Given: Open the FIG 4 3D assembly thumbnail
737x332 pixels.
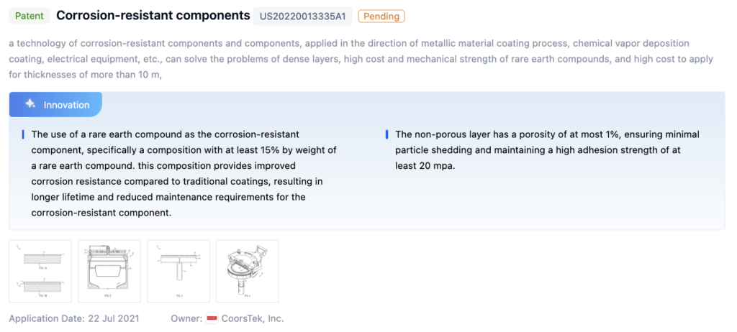Looking at the screenshot, I should coord(247,271).
